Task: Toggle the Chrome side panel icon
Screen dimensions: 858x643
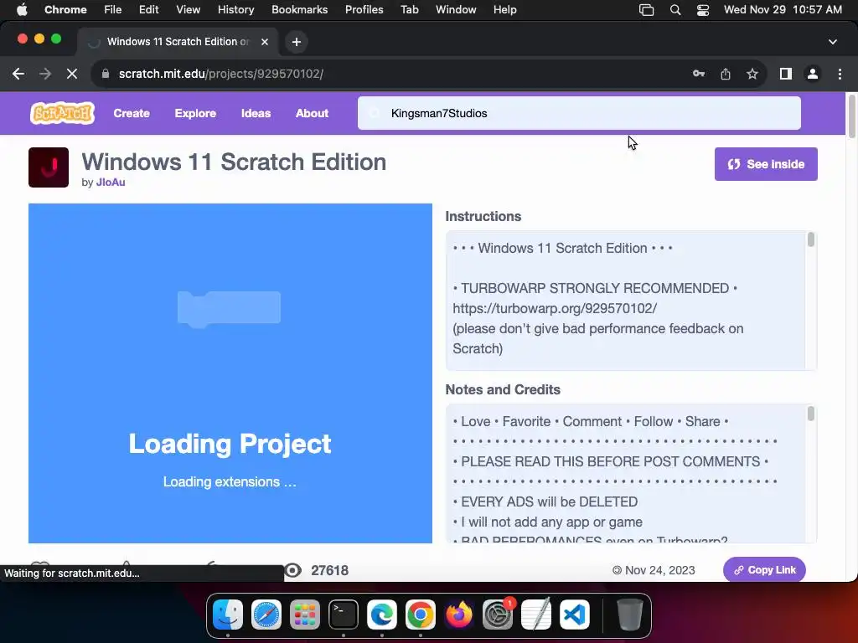Action: coord(786,74)
